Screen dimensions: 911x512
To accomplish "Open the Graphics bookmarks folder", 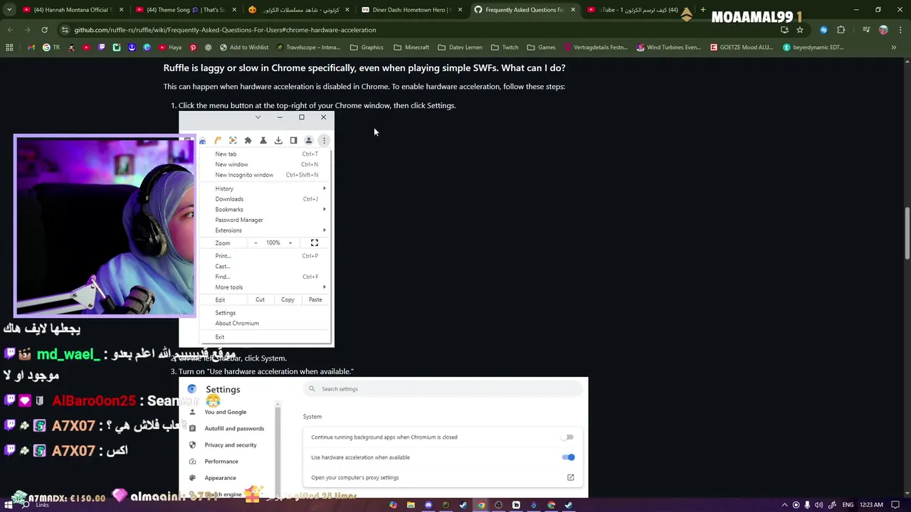I will point(367,48).
